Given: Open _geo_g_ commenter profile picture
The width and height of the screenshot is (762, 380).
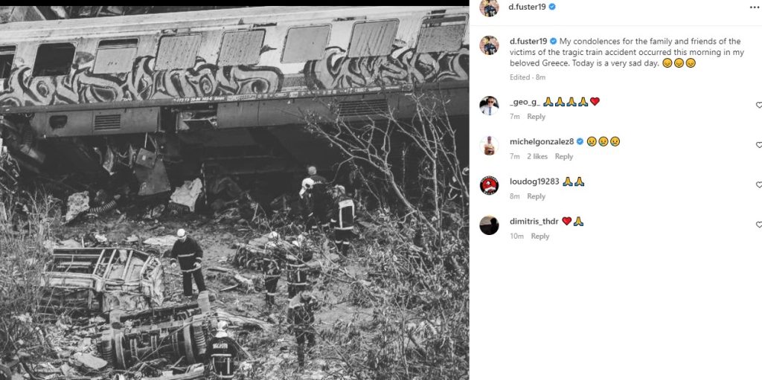Looking at the screenshot, I should pyautogui.click(x=490, y=106).
